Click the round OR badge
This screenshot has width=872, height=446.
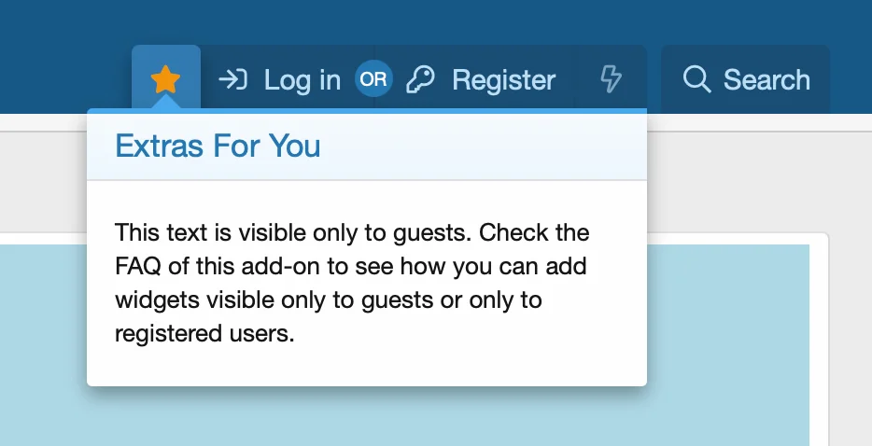point(373,80)
